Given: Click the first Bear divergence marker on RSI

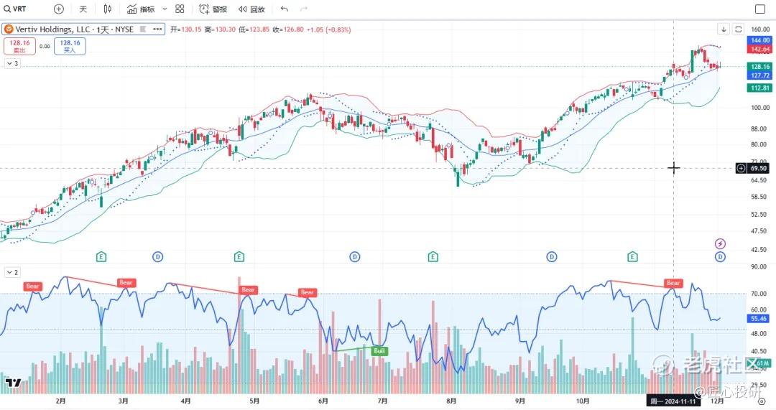Looking at the screenshot, I should coord(32,286).
